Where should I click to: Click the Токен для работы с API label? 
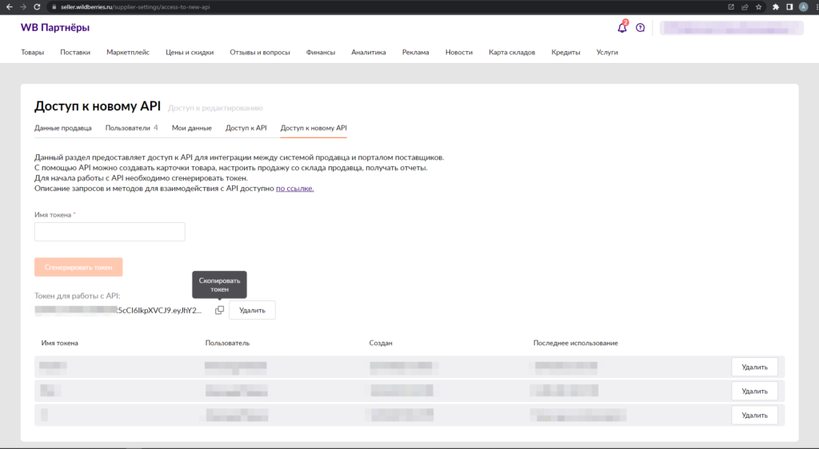pos(78,296)
